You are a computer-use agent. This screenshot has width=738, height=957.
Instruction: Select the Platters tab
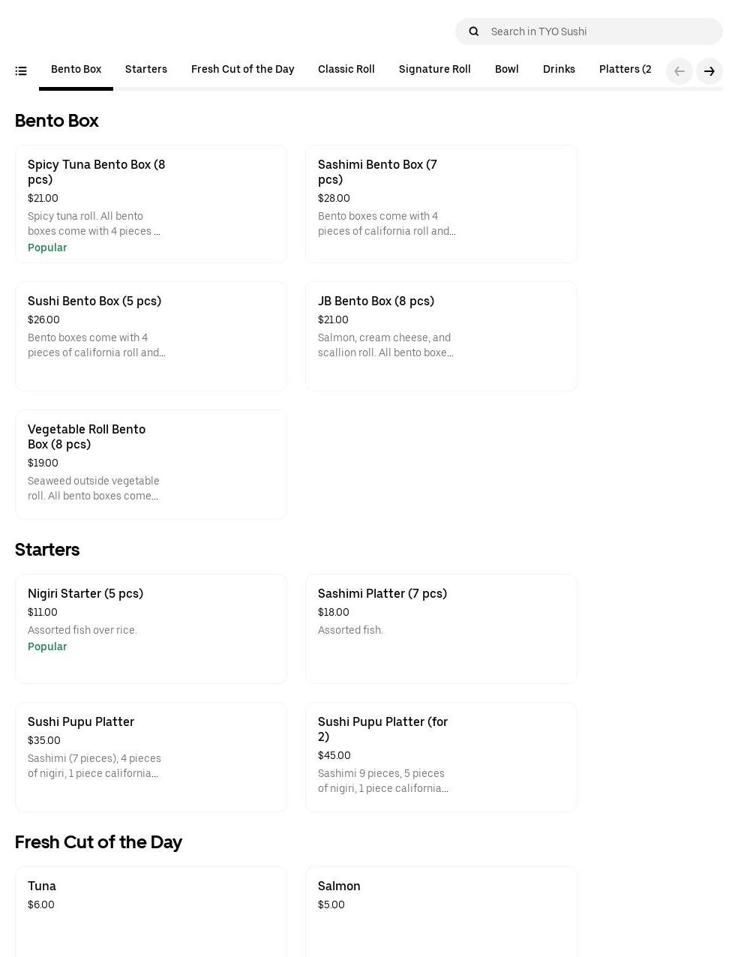tap(624, 70)
